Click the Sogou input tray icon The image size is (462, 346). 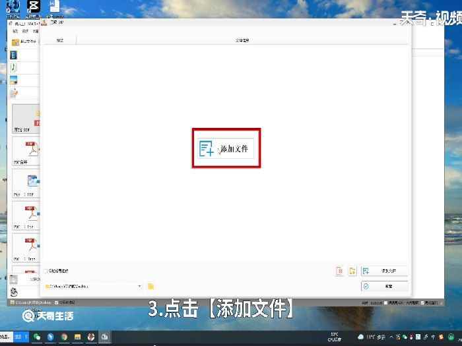(441, 337)
